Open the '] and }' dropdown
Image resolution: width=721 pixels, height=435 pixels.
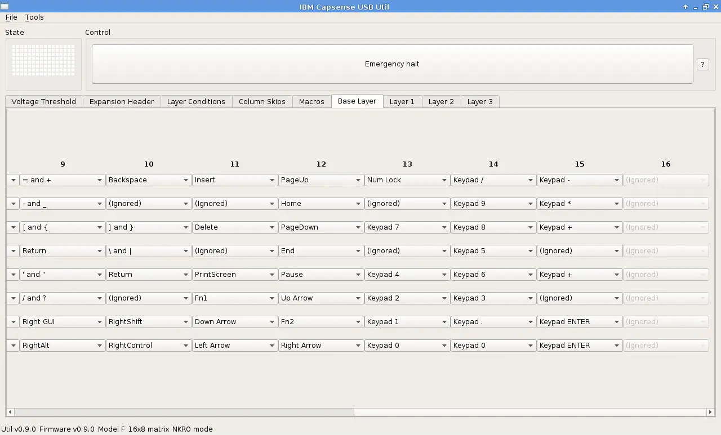(x=148, y=227)
